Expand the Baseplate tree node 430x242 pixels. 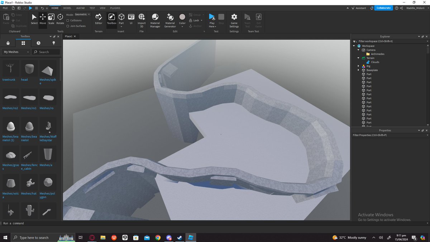click(x=359, y=70)
